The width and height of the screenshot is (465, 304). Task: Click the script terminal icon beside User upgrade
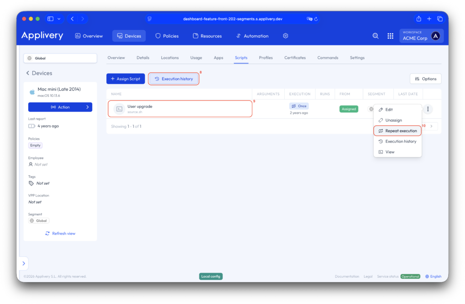(x=119, y=109)
